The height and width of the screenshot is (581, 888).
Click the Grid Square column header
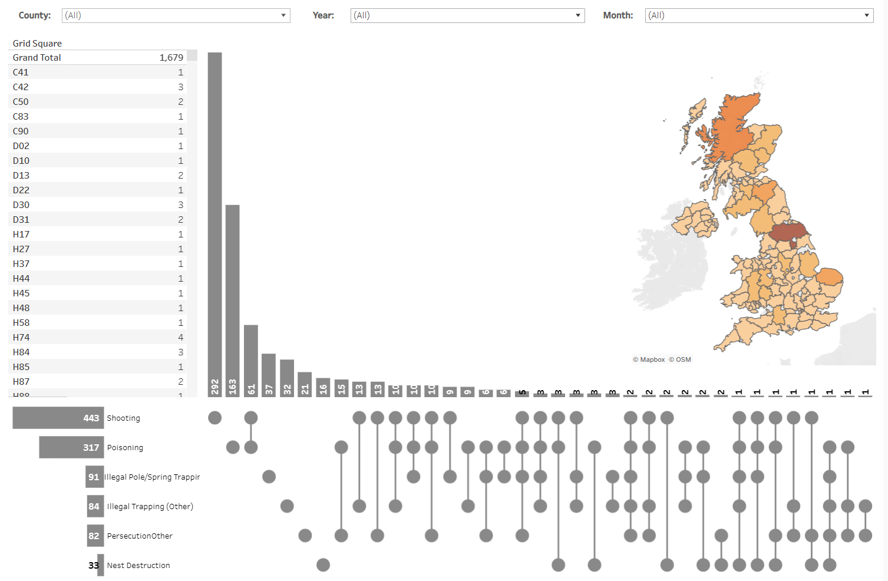coord(37,43)
